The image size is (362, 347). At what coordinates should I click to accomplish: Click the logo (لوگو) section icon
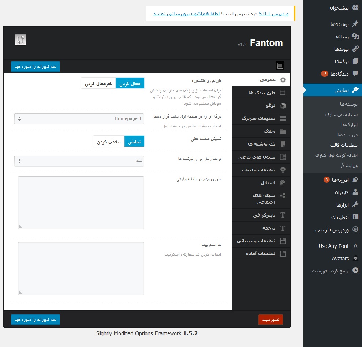tap(283, 106)
